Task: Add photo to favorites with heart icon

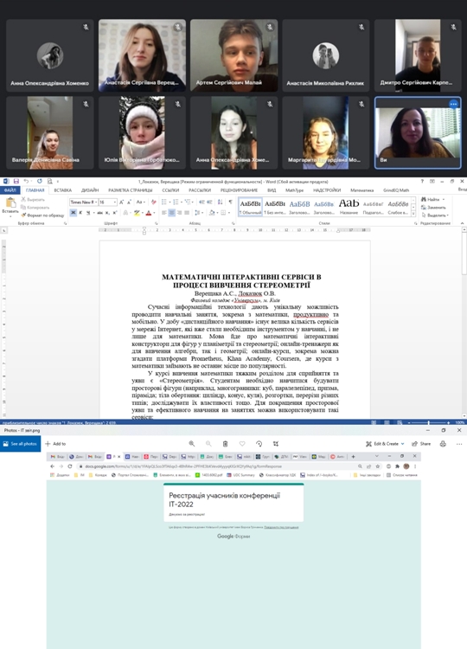Action: [x=242, y=444]
